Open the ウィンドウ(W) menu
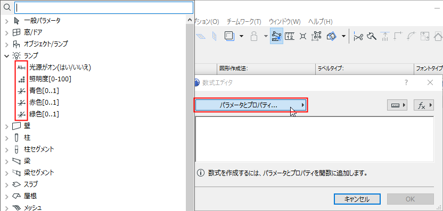This screenshot has height=211, width=443. click(284, 21)
